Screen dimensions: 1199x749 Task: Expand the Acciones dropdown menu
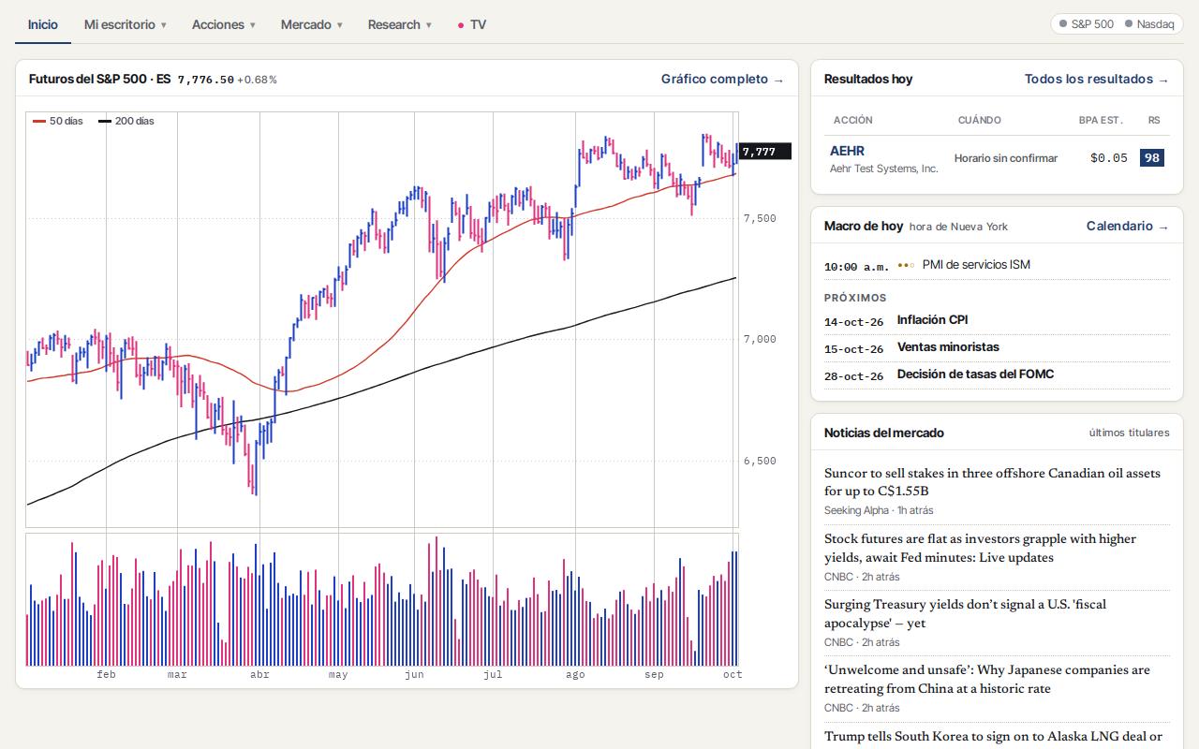223,24
